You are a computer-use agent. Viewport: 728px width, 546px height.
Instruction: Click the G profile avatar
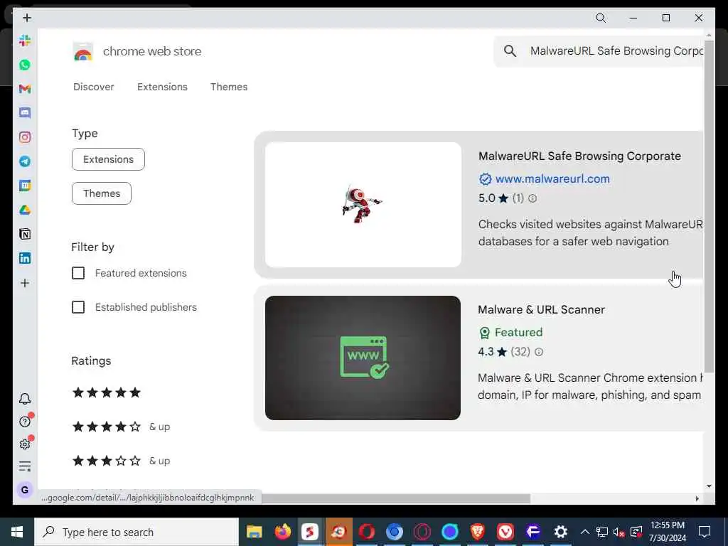point(25,489)
